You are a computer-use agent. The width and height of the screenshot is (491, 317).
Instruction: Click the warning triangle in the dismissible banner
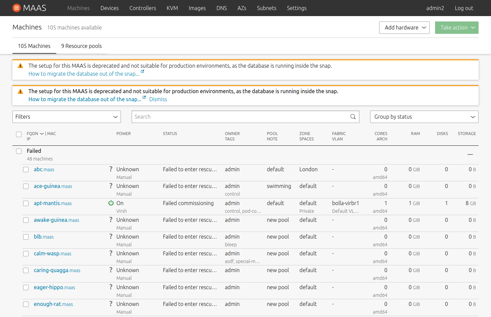click(20, 91)
